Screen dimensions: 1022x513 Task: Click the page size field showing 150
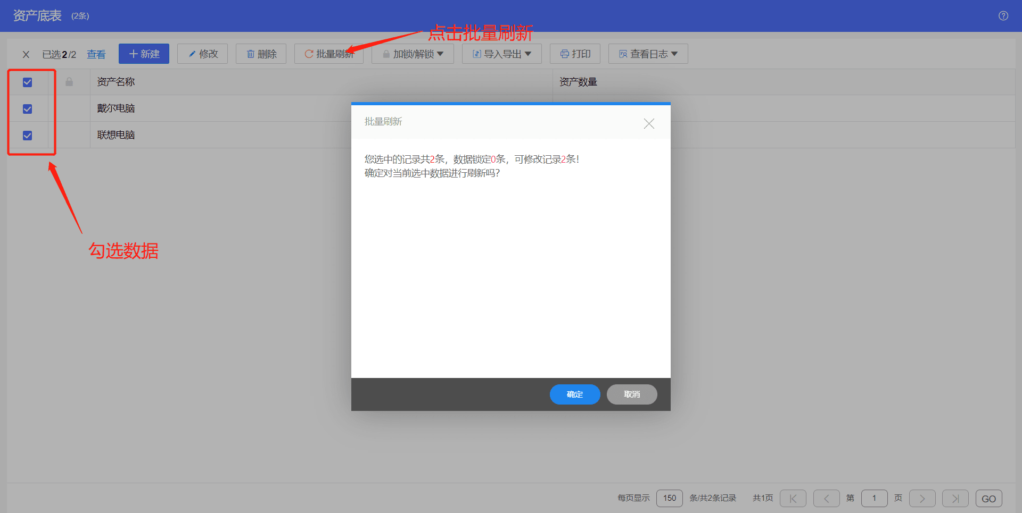(670, 498)
